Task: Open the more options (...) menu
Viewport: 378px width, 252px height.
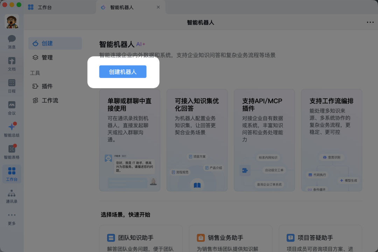Action: click(370, 22)
